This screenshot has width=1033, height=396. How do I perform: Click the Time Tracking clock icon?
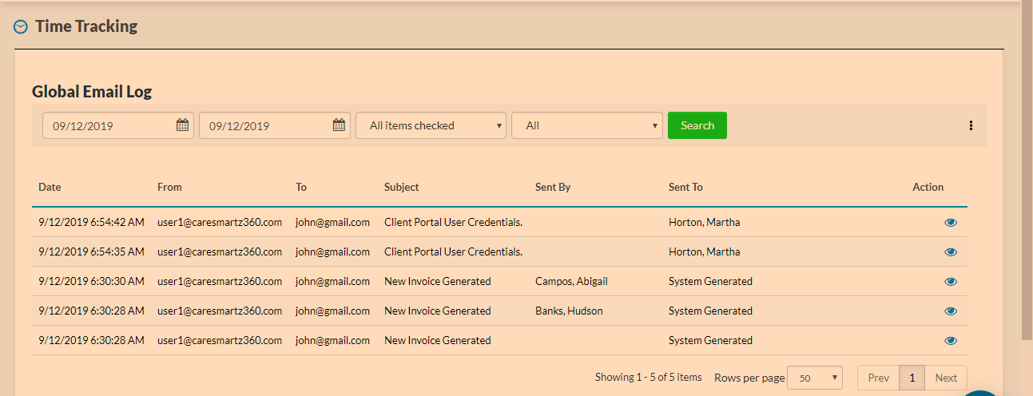pyautogui.click(x=21, y=26)
